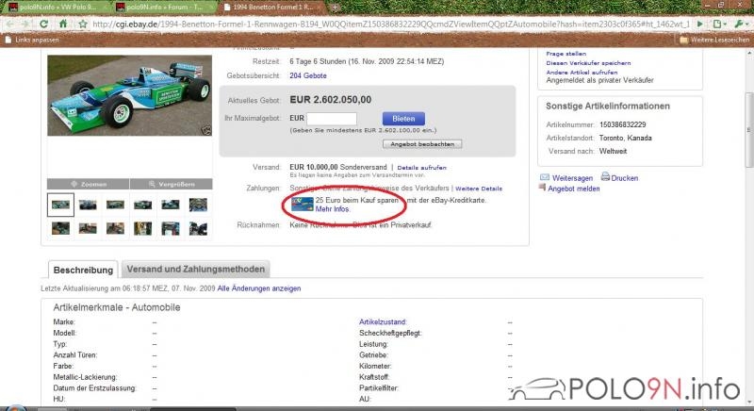The height and width of the screenshot is (411, 754).
Task: Open Andere Artikel aufrufen link
Action: click(582, 72)
